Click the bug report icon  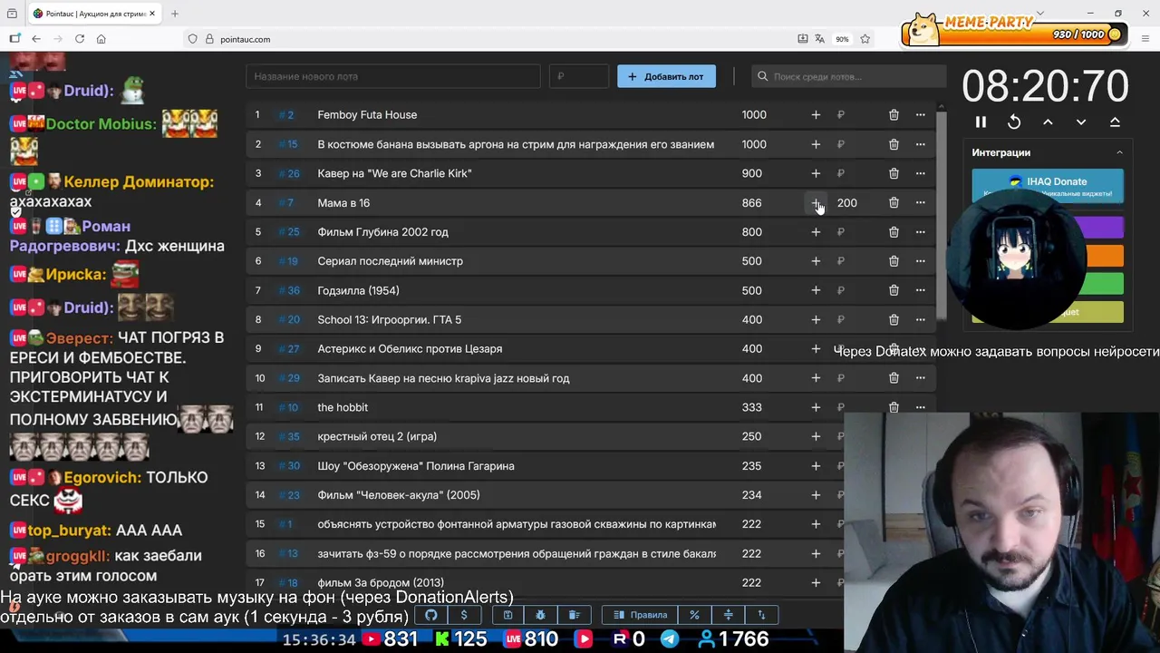point(540,615)
